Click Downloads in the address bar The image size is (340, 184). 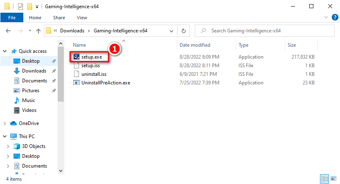click(x=72, y=31)
